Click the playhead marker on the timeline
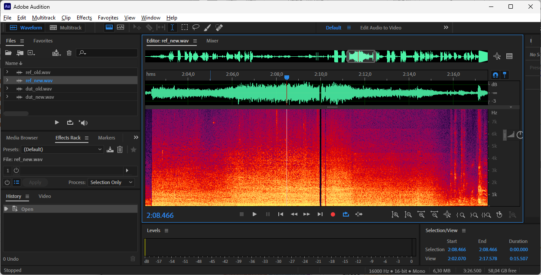 287,78
